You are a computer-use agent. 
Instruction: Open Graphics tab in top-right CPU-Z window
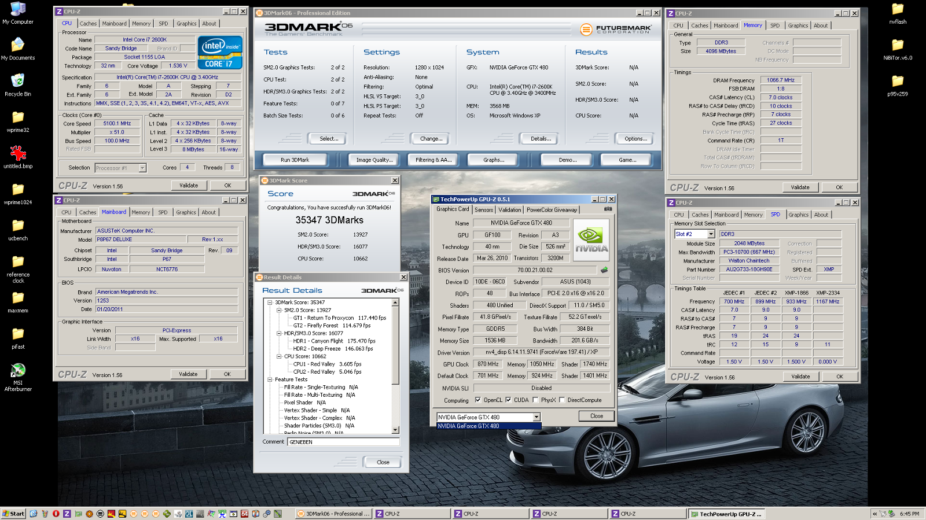coord(798,25)
